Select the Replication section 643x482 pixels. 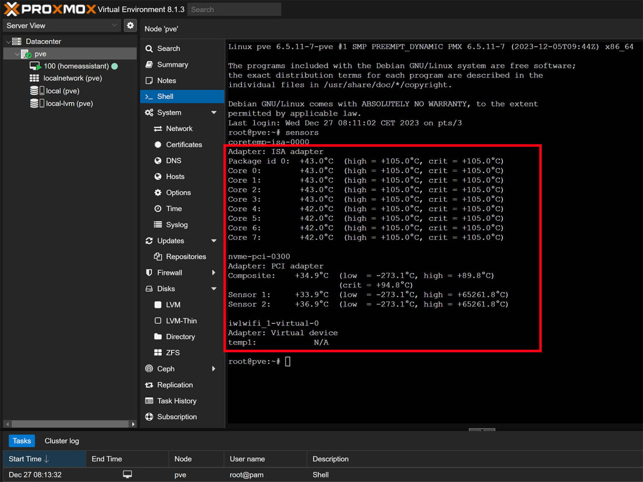pyautogui.click(x=175, y=385)
